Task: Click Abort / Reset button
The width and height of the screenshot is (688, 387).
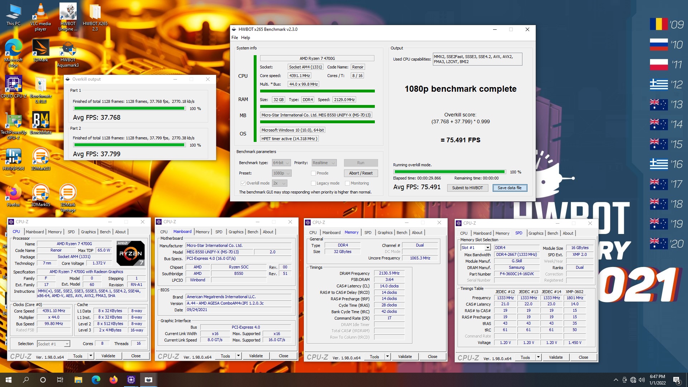Action: 361,173
